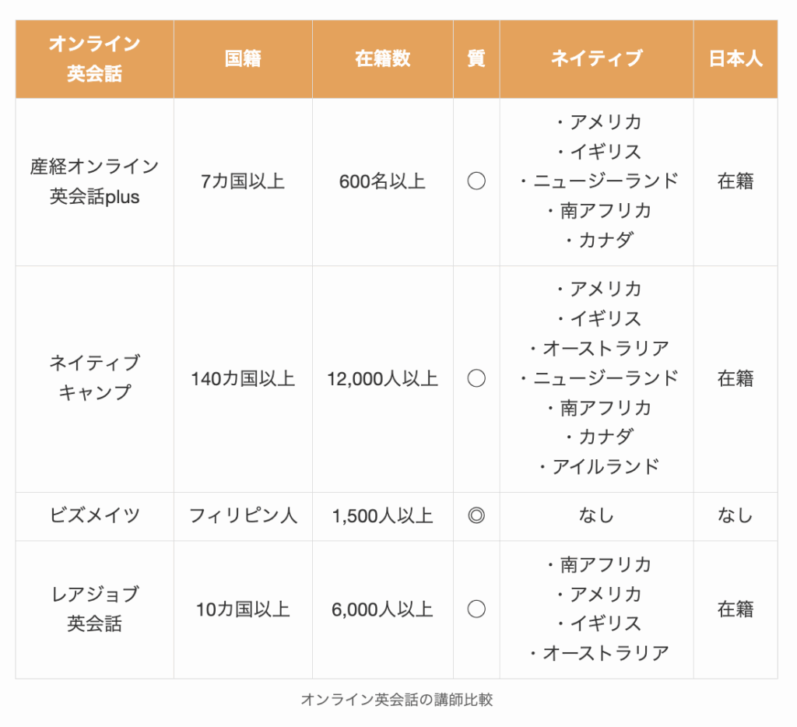Click the 質 column header
Image resolution: width=797 pixels, height=727 pixels.
476,59
